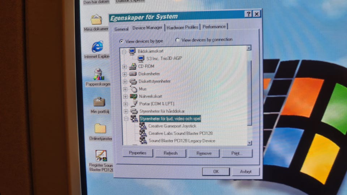Select the Portar (COM & LPT) label

(x=157, y=104)
